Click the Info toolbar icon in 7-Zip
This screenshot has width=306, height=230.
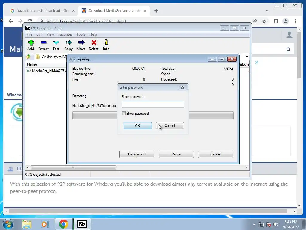click(x=106, y=45)
